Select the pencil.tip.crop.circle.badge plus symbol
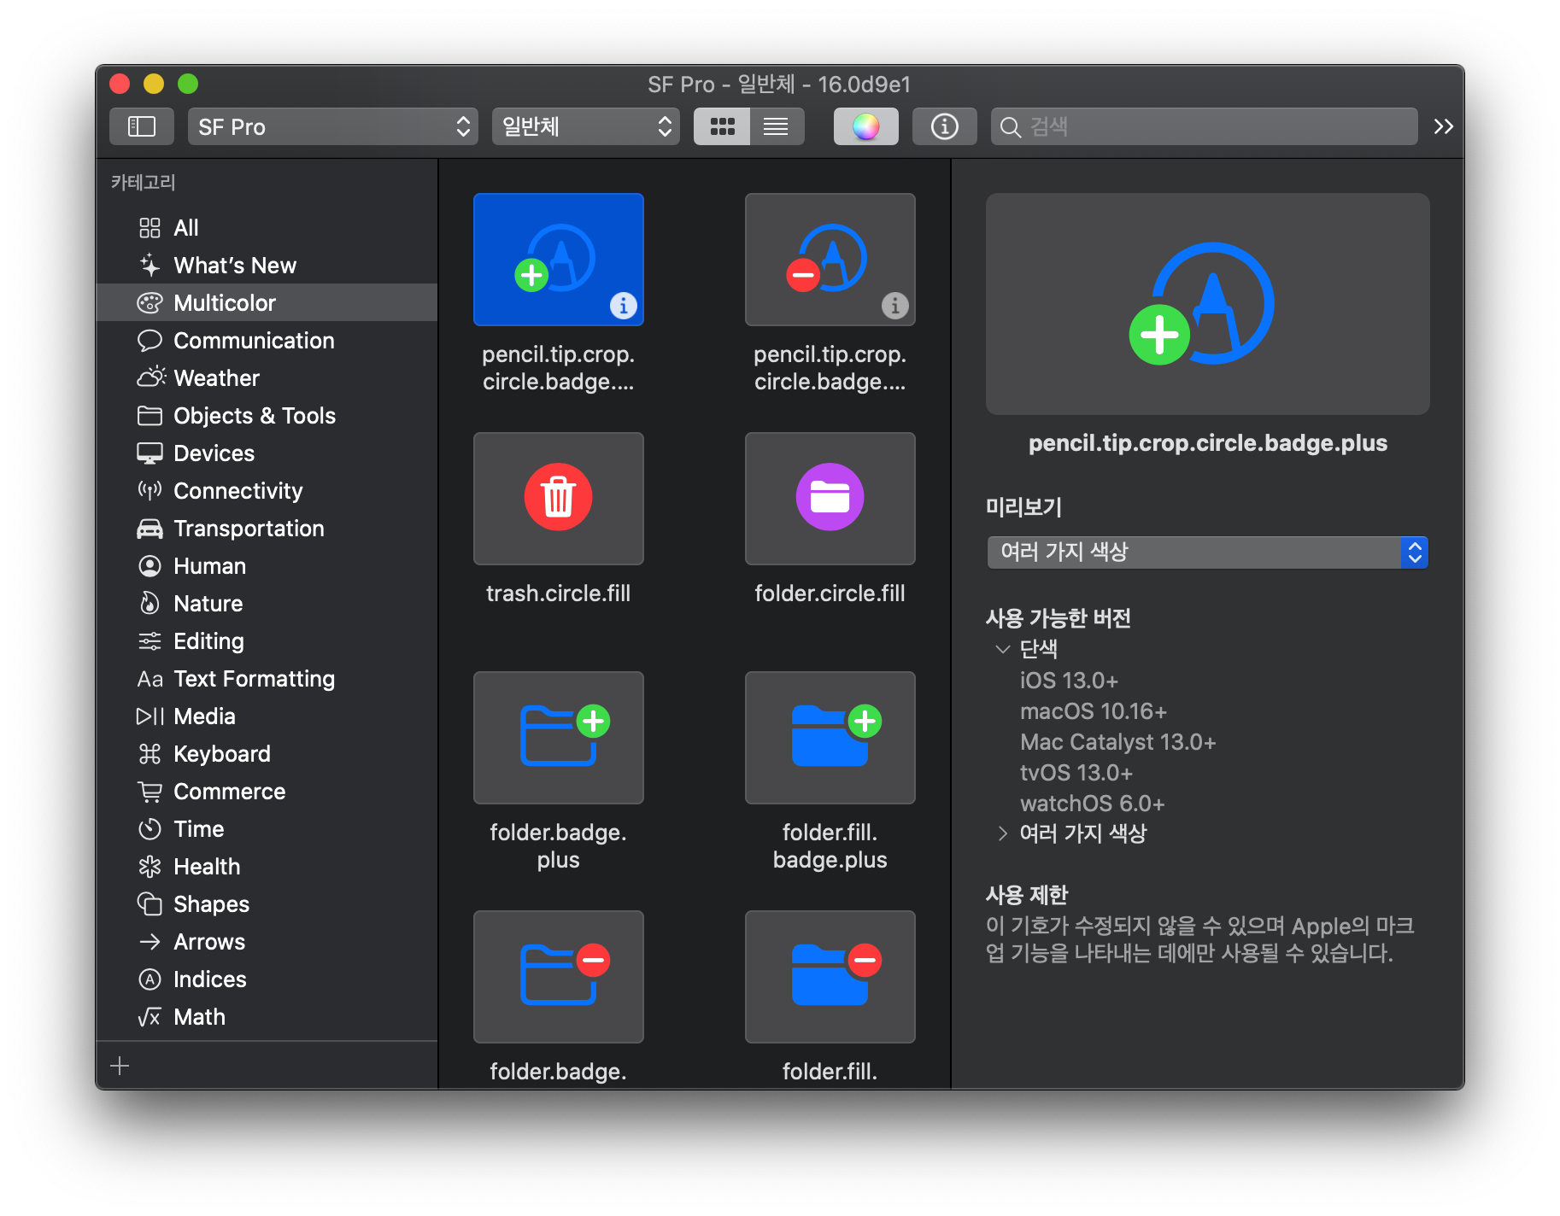The height and width of the screenshot is (1216, 1560). [x=559, y=260]
